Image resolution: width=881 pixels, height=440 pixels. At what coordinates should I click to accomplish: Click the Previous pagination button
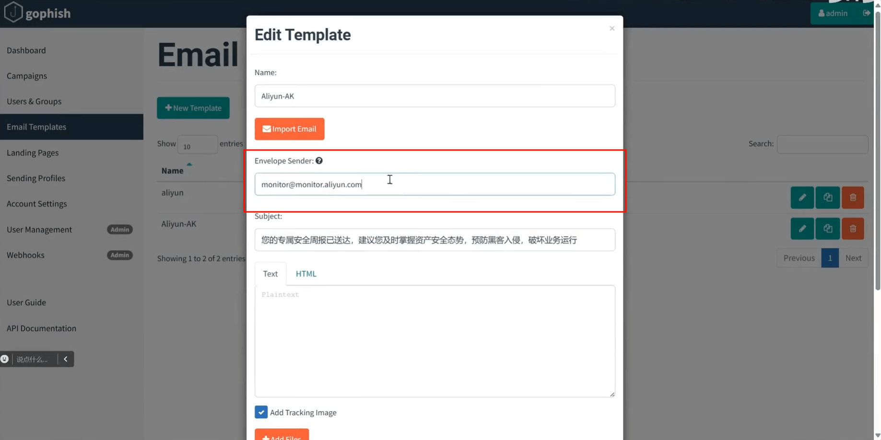pos(799,258)
